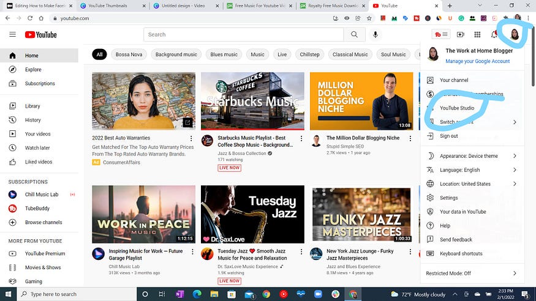Select the Bossa Nova filter chip

click(x=129, y=54)
